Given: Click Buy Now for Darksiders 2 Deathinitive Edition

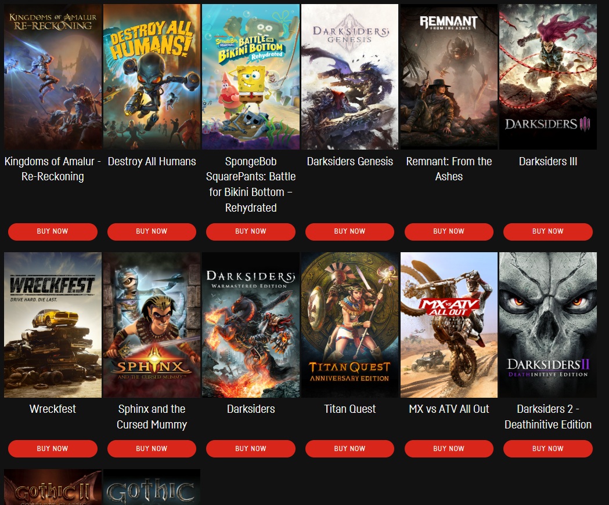Looking at the screenshot, I should point(548,449).
